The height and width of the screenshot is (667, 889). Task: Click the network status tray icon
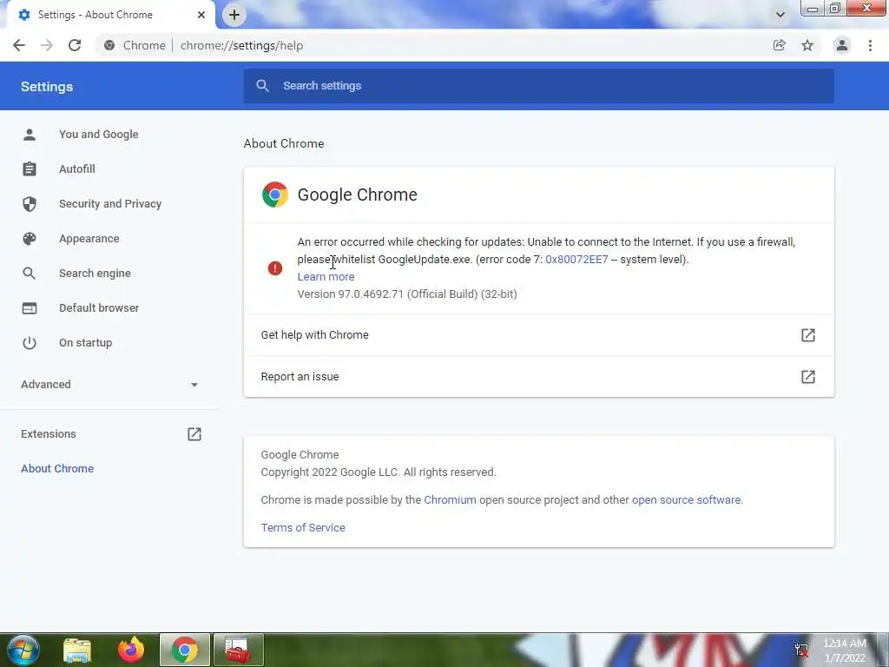tap(801, 650)
